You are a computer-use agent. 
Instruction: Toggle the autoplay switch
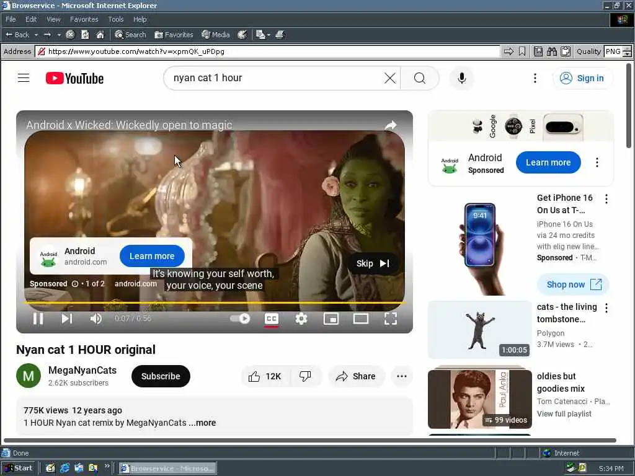pyautogui.click(x=240, y=319)
